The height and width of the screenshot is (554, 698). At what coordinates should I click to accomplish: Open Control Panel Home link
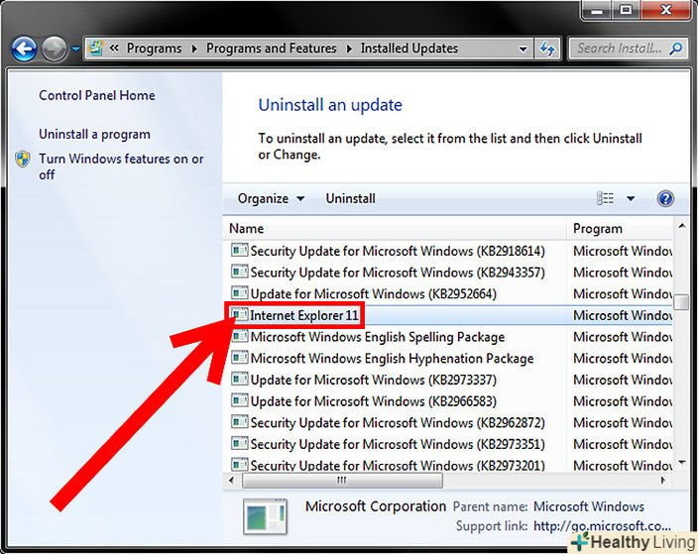point(97,95)
